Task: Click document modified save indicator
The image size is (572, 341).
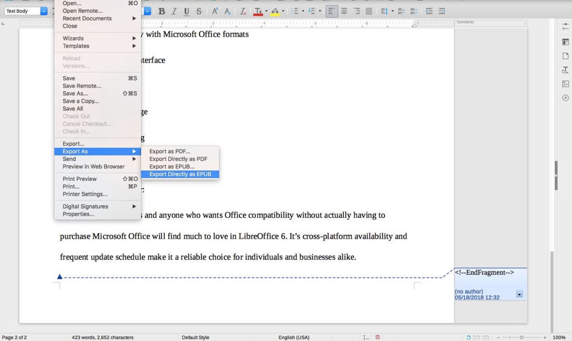Action: [378, 337]
